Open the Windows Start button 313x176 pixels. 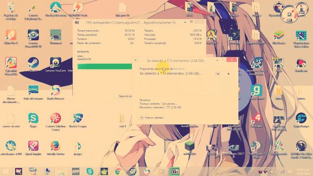(x=5, y=172)
